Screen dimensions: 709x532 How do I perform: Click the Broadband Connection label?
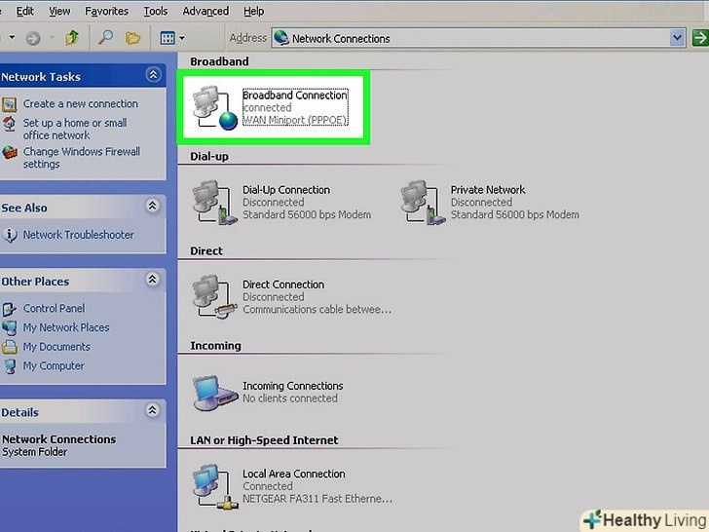pos(295,95)
